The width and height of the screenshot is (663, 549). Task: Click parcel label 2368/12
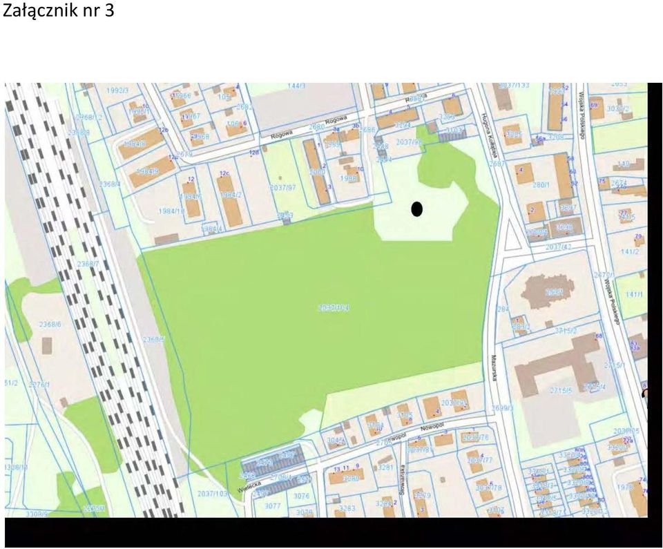[x=89, y=117]
